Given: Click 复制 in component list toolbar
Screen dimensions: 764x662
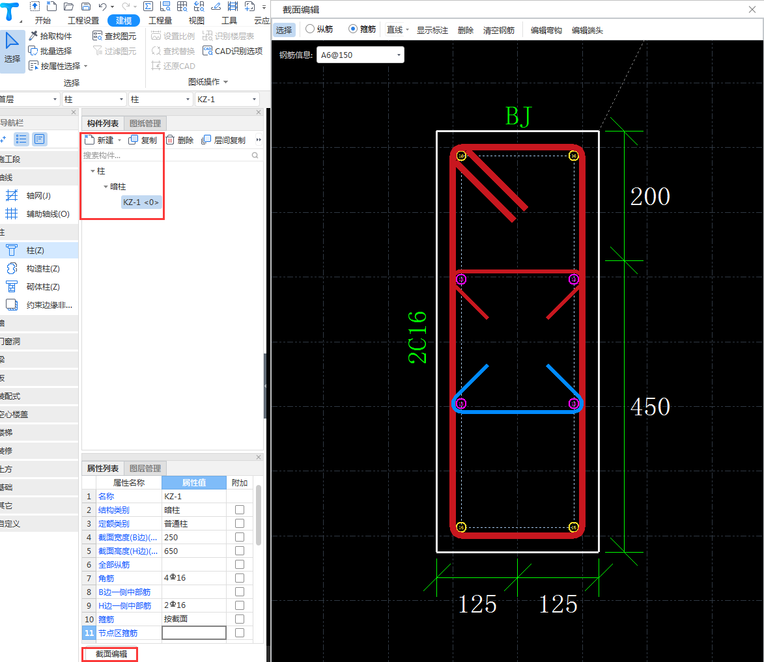Looking at the screenshot, I should [x=142, y=141].
